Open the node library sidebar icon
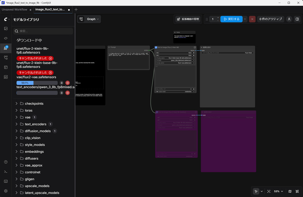 (6, 38)
